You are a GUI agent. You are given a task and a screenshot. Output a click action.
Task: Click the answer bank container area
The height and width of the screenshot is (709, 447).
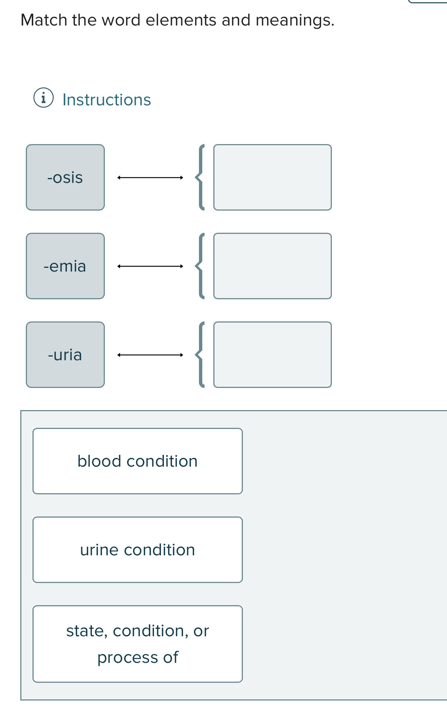(x=332, y=554)
